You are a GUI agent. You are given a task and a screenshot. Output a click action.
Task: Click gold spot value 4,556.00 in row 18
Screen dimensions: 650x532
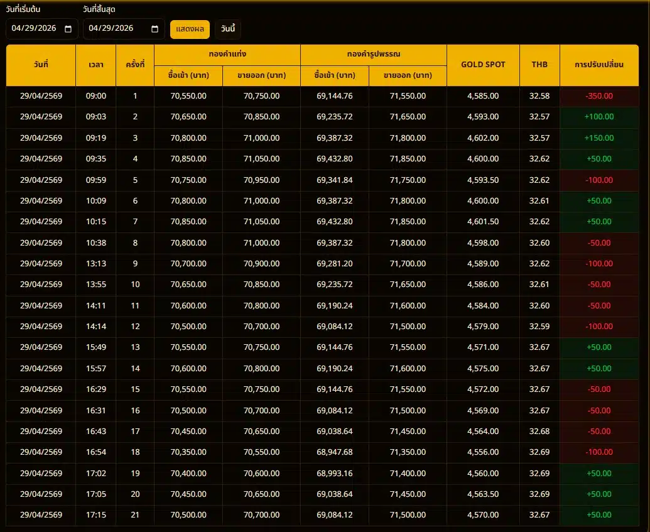click(483, 452)
